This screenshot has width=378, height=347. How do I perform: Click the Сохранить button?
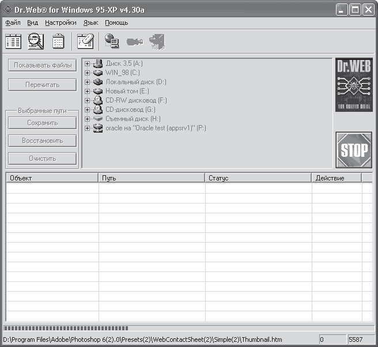coord(43,123)
